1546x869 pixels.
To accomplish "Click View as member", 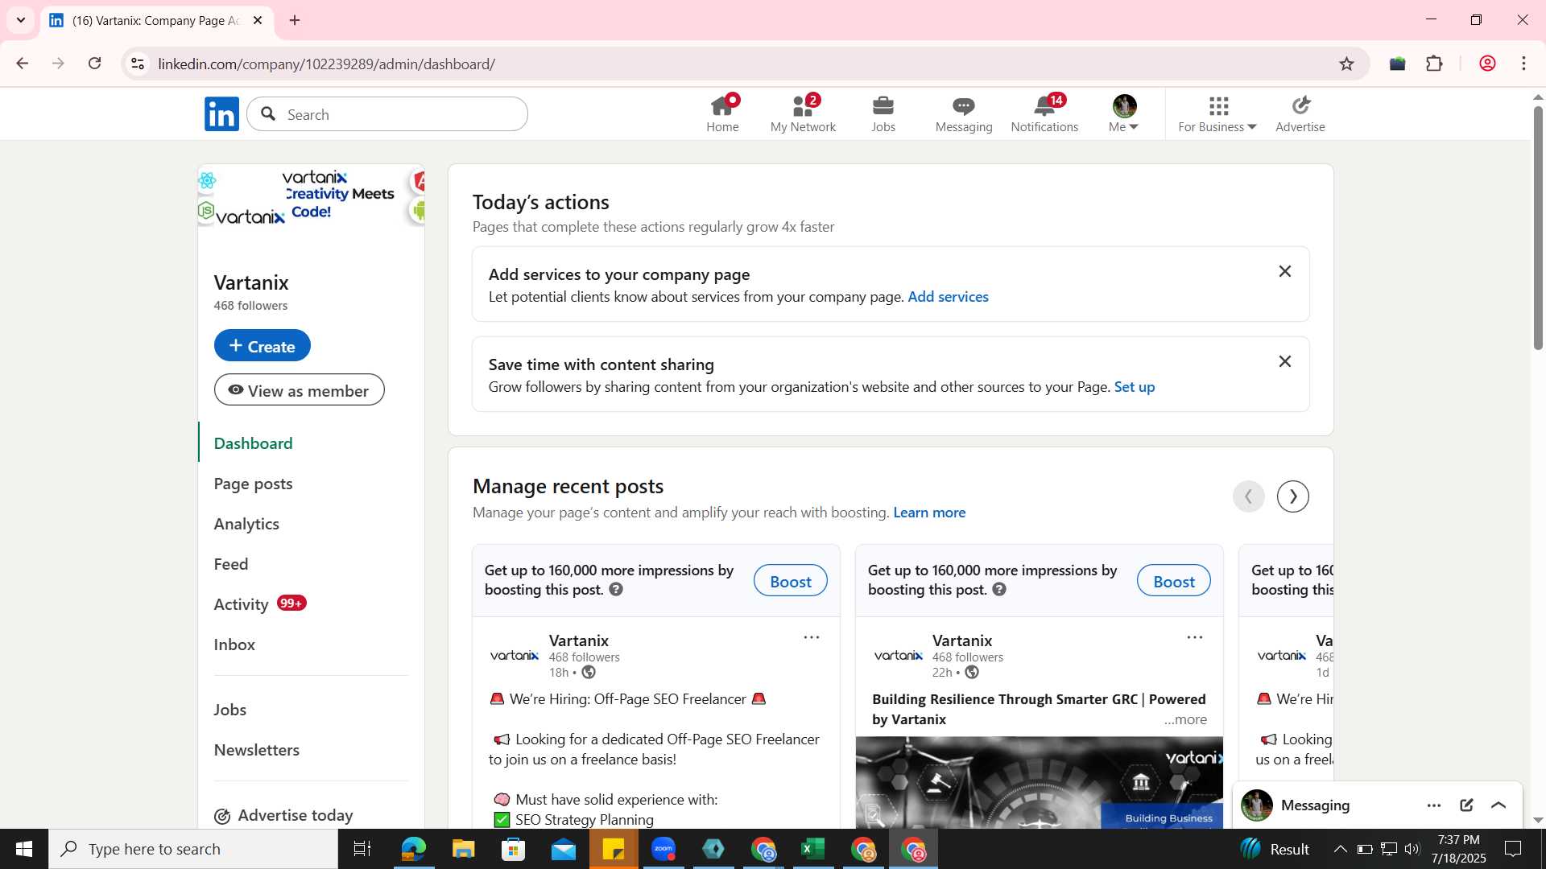I will tap(299, 390).
